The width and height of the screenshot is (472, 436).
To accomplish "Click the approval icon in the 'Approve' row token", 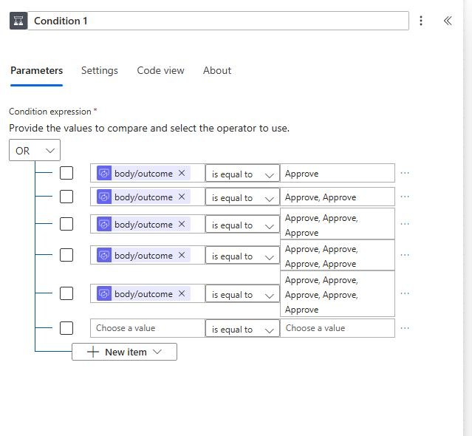I will 104,173.
